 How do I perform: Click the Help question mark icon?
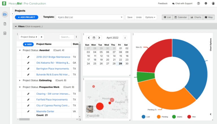(x=198, y=3)
